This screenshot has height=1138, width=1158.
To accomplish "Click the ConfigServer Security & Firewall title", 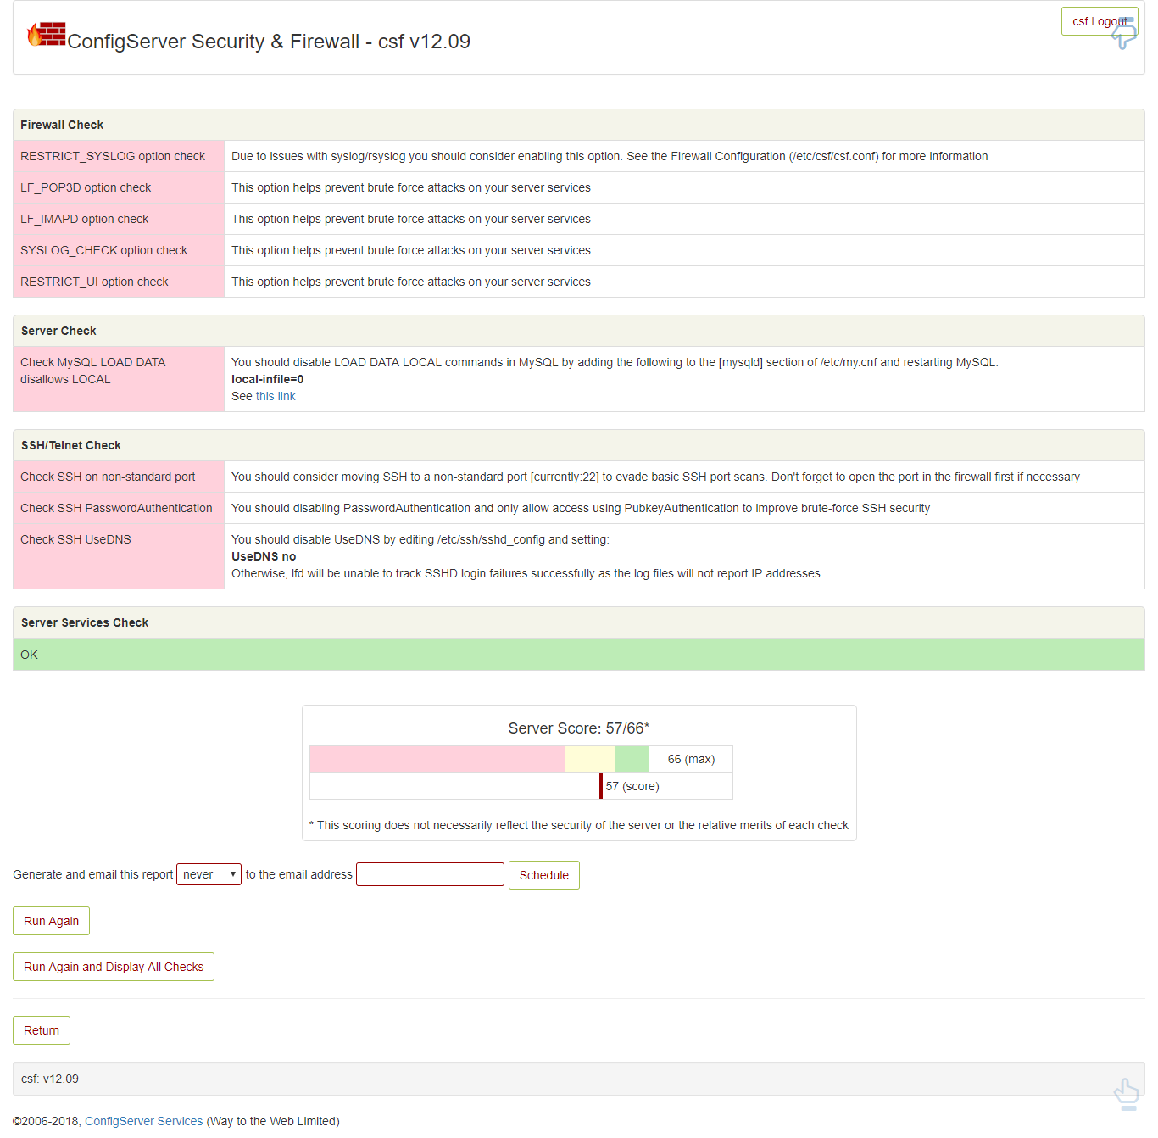I will 269,42.
